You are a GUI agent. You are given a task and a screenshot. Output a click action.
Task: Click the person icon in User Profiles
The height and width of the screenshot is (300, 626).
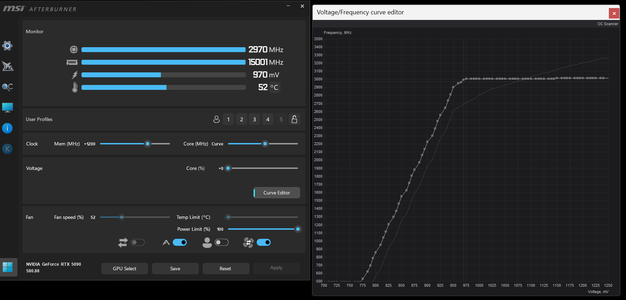pyautogui.click(x=216, y=120)
